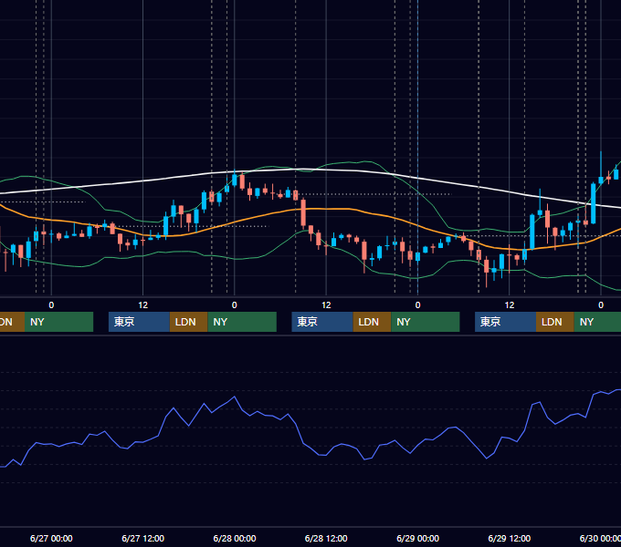621x547 pixels.
Task: Click the large red candle before 6/28 12:00
Action: 303,212
